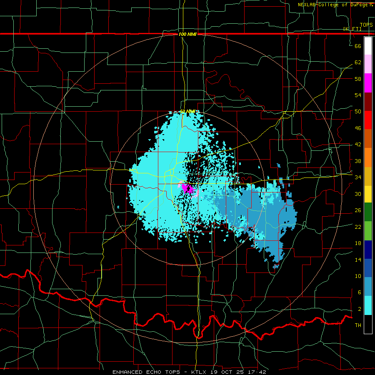Click the dark orange swatch in the color scale

pyautogui.click(x=368, y=139)
